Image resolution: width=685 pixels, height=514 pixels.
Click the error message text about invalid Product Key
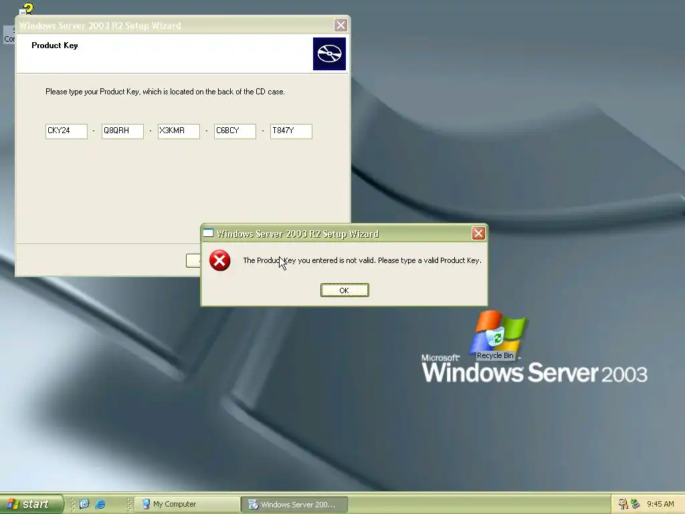pos(362,260)
